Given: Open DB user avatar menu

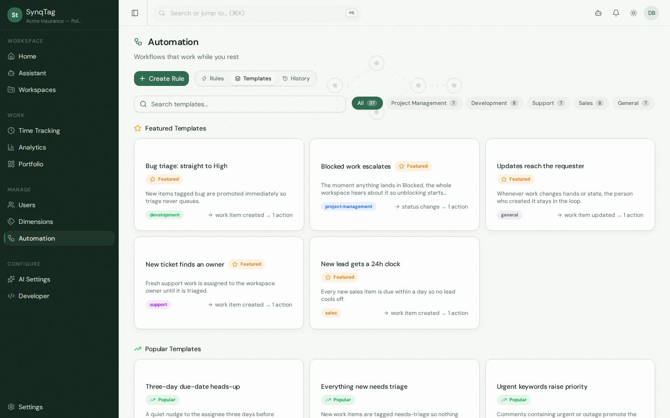Looking at the screenshot, I should [651, 13].
